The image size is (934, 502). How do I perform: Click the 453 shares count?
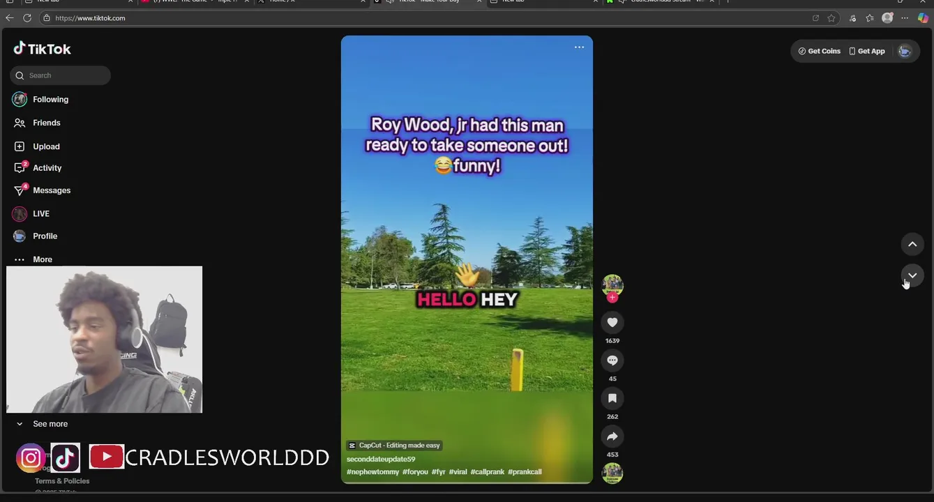tap(612, 455)
